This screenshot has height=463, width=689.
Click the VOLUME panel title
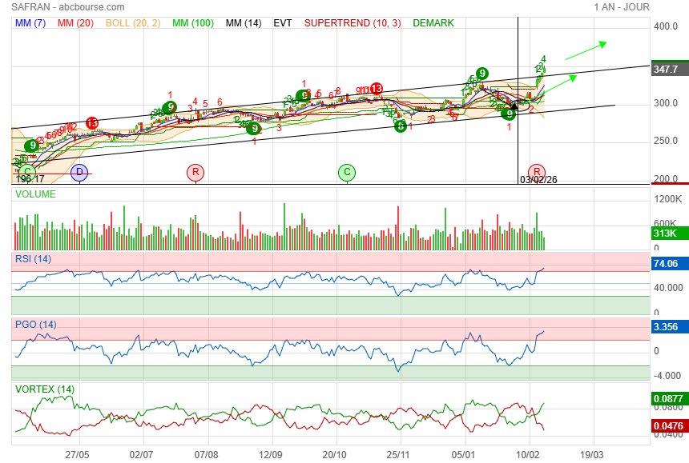pos(36,193)
